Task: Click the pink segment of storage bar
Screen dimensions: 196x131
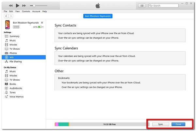Action: pyautogui.click(x=57, y=124)
